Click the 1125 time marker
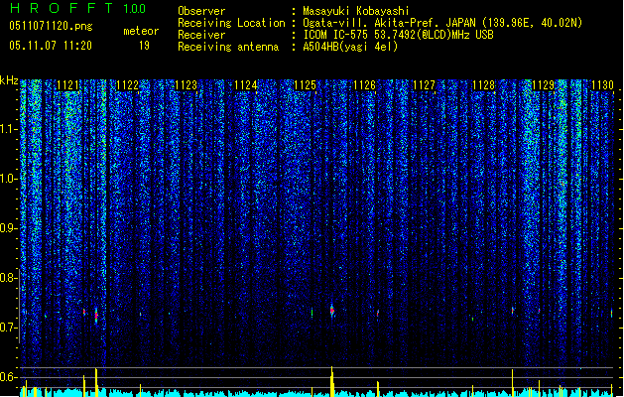 coord(305,85)
